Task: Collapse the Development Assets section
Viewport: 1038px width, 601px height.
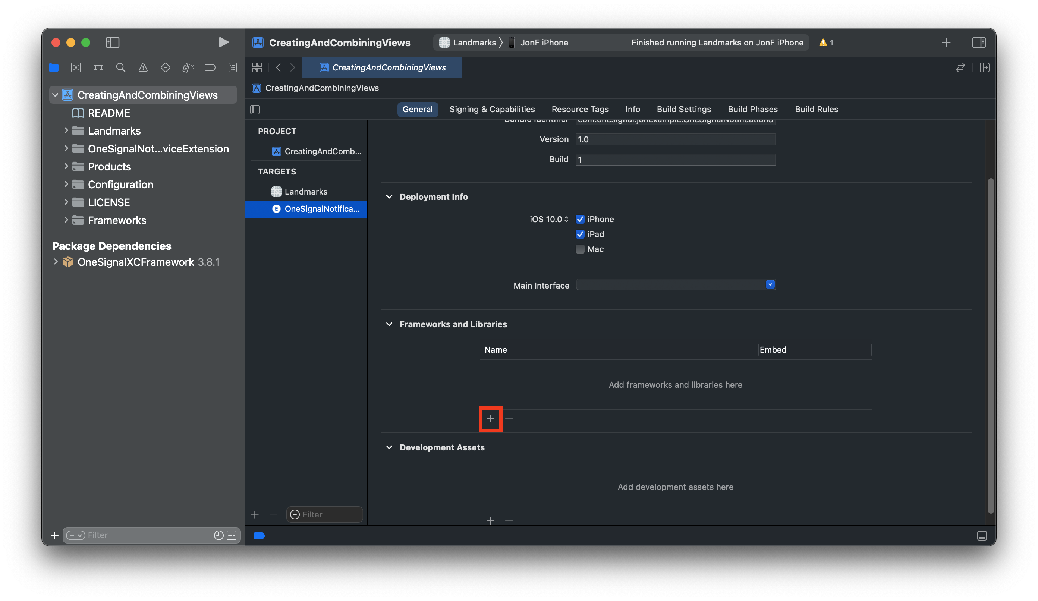Action: 389,447
